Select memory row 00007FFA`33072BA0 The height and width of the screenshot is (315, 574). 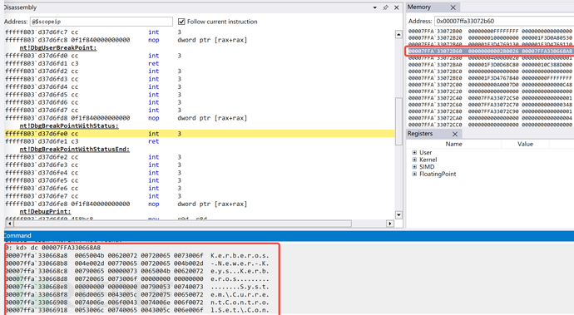[x=491, y=65]
